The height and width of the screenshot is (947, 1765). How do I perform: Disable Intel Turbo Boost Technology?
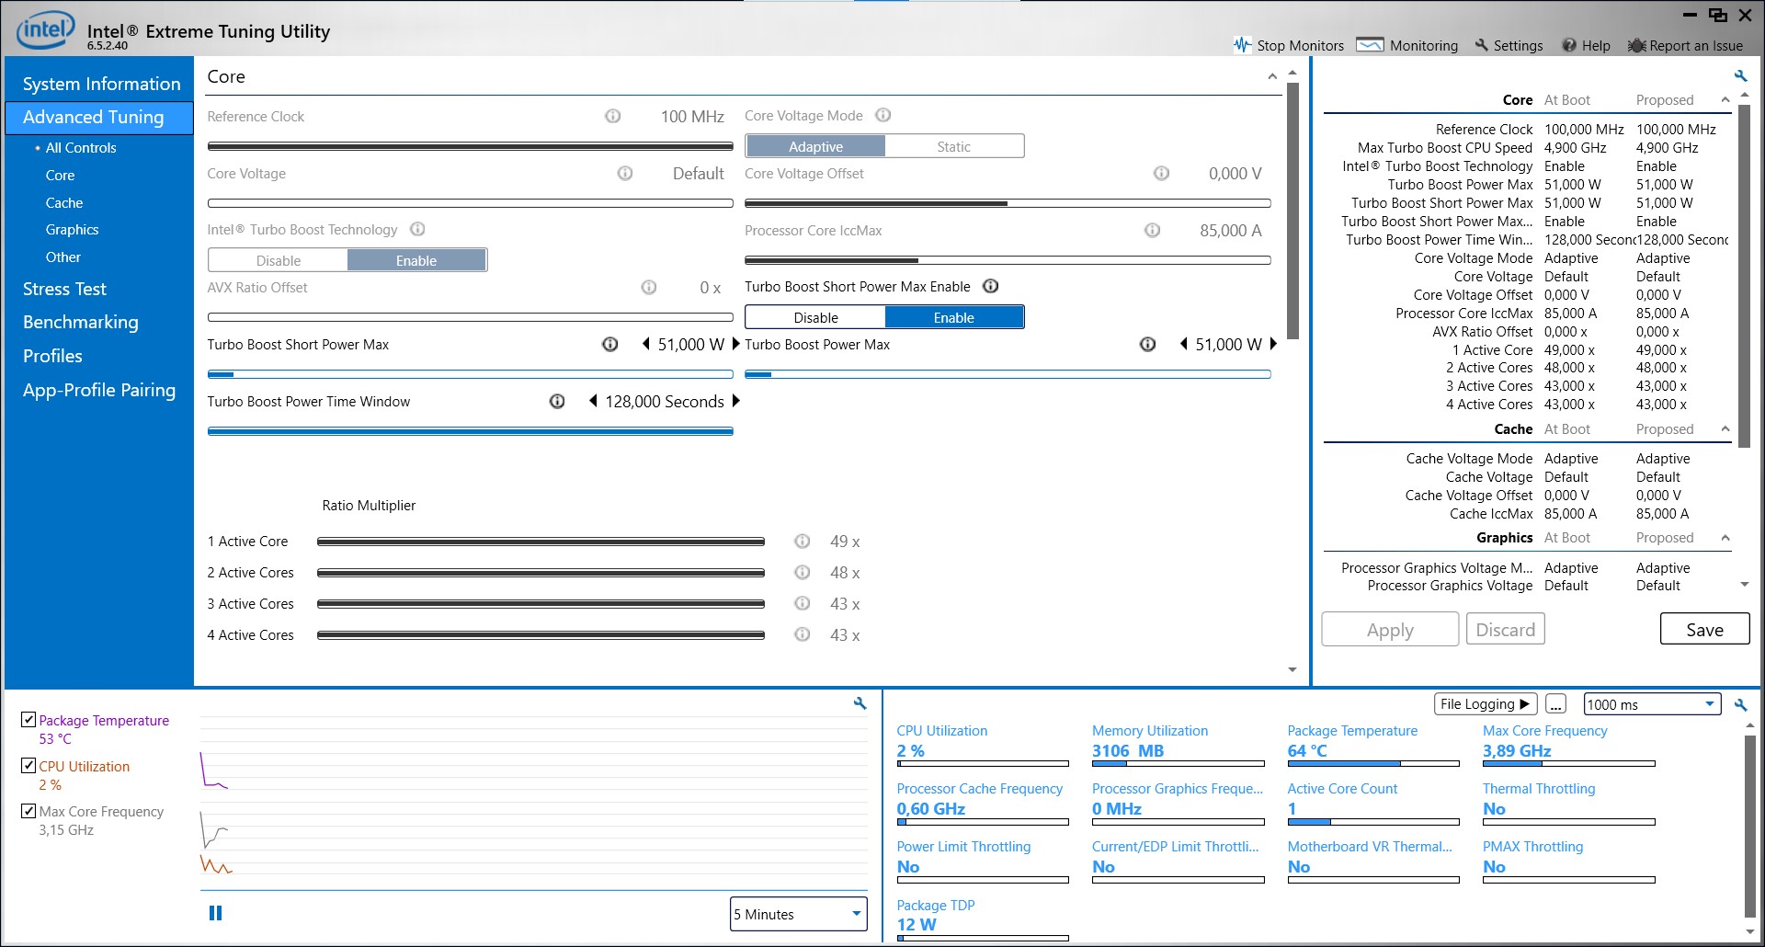(279, 260)
